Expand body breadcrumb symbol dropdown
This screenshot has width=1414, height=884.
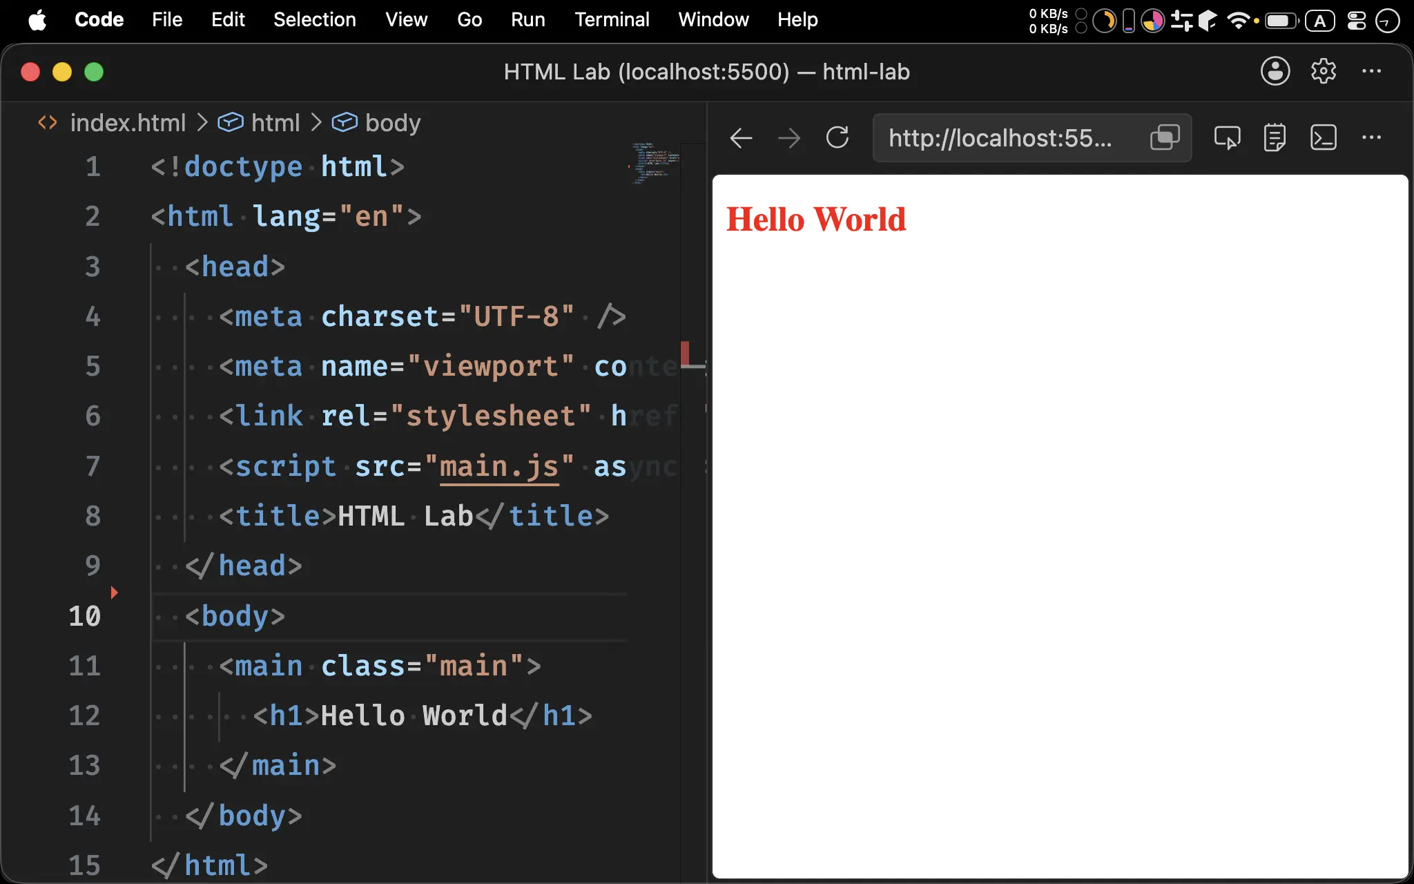393,123
